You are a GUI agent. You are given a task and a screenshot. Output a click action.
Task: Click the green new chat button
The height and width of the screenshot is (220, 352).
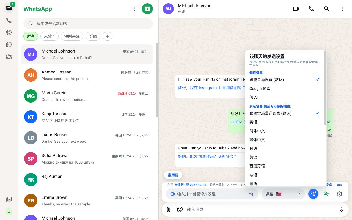147,9
